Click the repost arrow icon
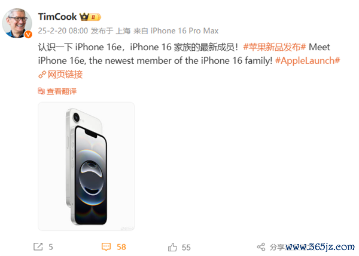This screenshot has height=256, width=359. (x=38, y=247)
